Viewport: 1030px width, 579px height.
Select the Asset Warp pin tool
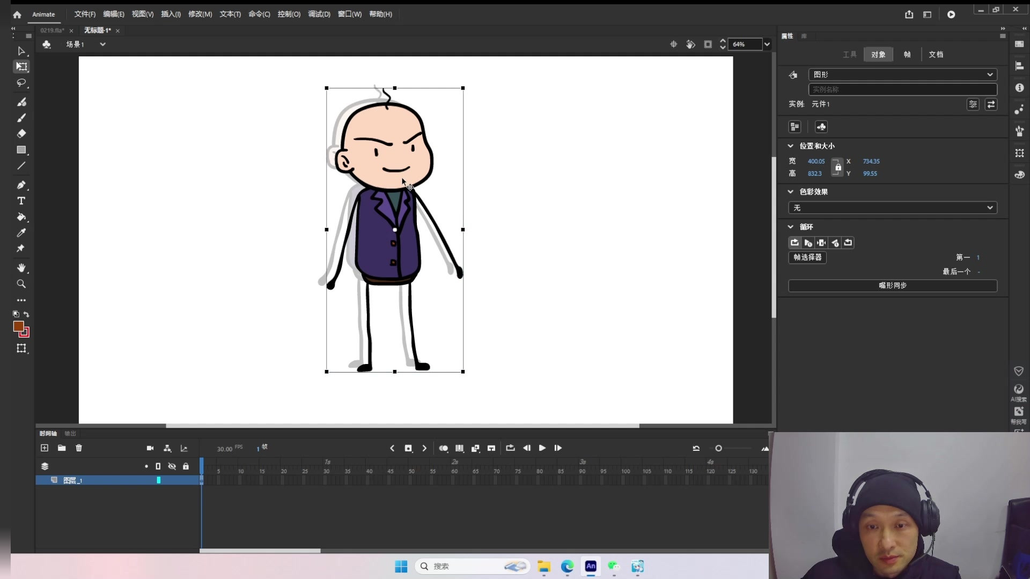click(x=21, y=249)
